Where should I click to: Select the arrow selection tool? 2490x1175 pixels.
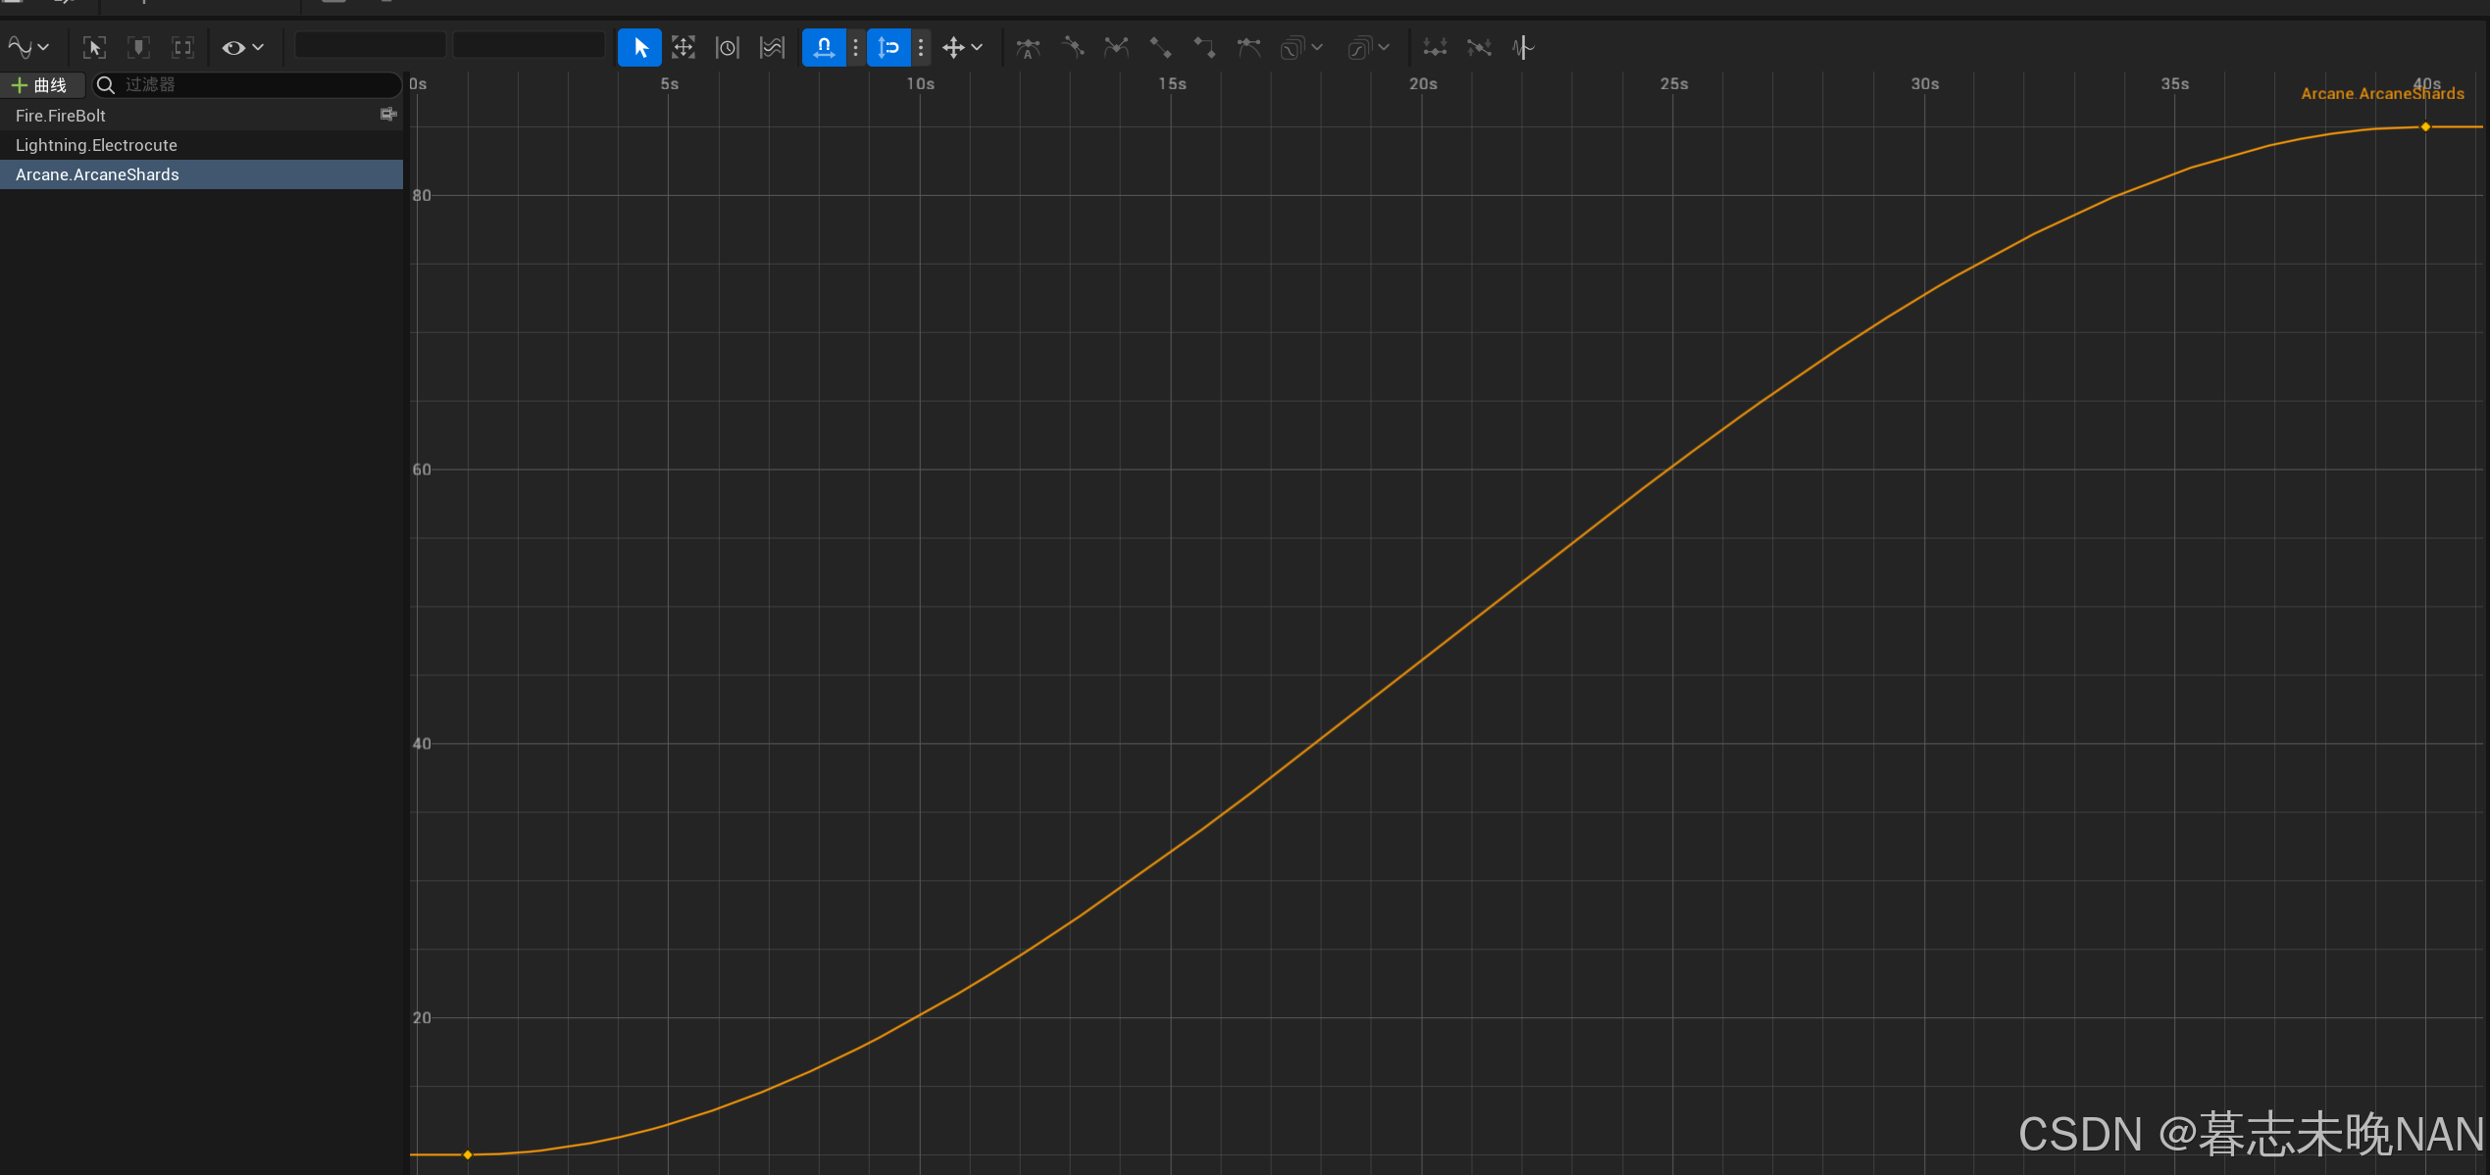tap(639, 47)
